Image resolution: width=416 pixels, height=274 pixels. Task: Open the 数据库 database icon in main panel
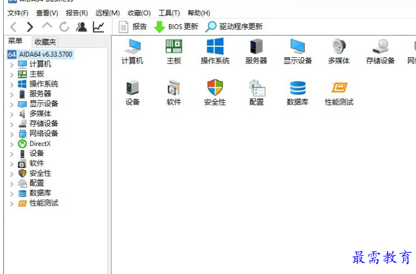click(297, 93)
